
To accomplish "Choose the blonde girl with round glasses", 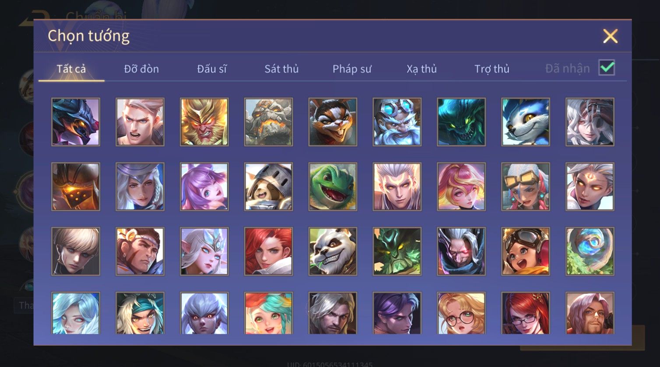I will pos(461,313).
